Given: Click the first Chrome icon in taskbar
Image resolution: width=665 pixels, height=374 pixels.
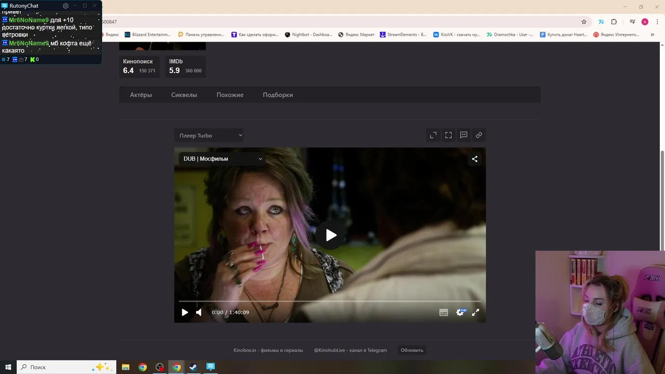Looking at the screenshot, I should coord(142,367).
